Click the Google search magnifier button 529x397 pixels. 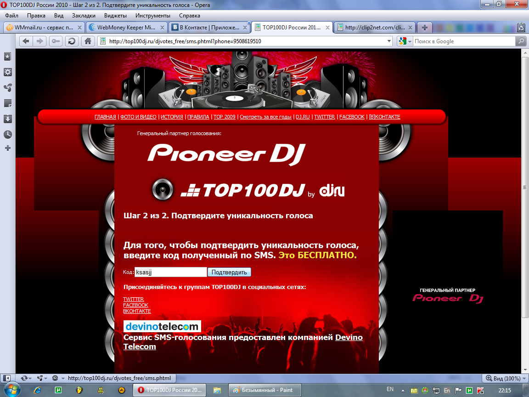(x=521, y=41)
